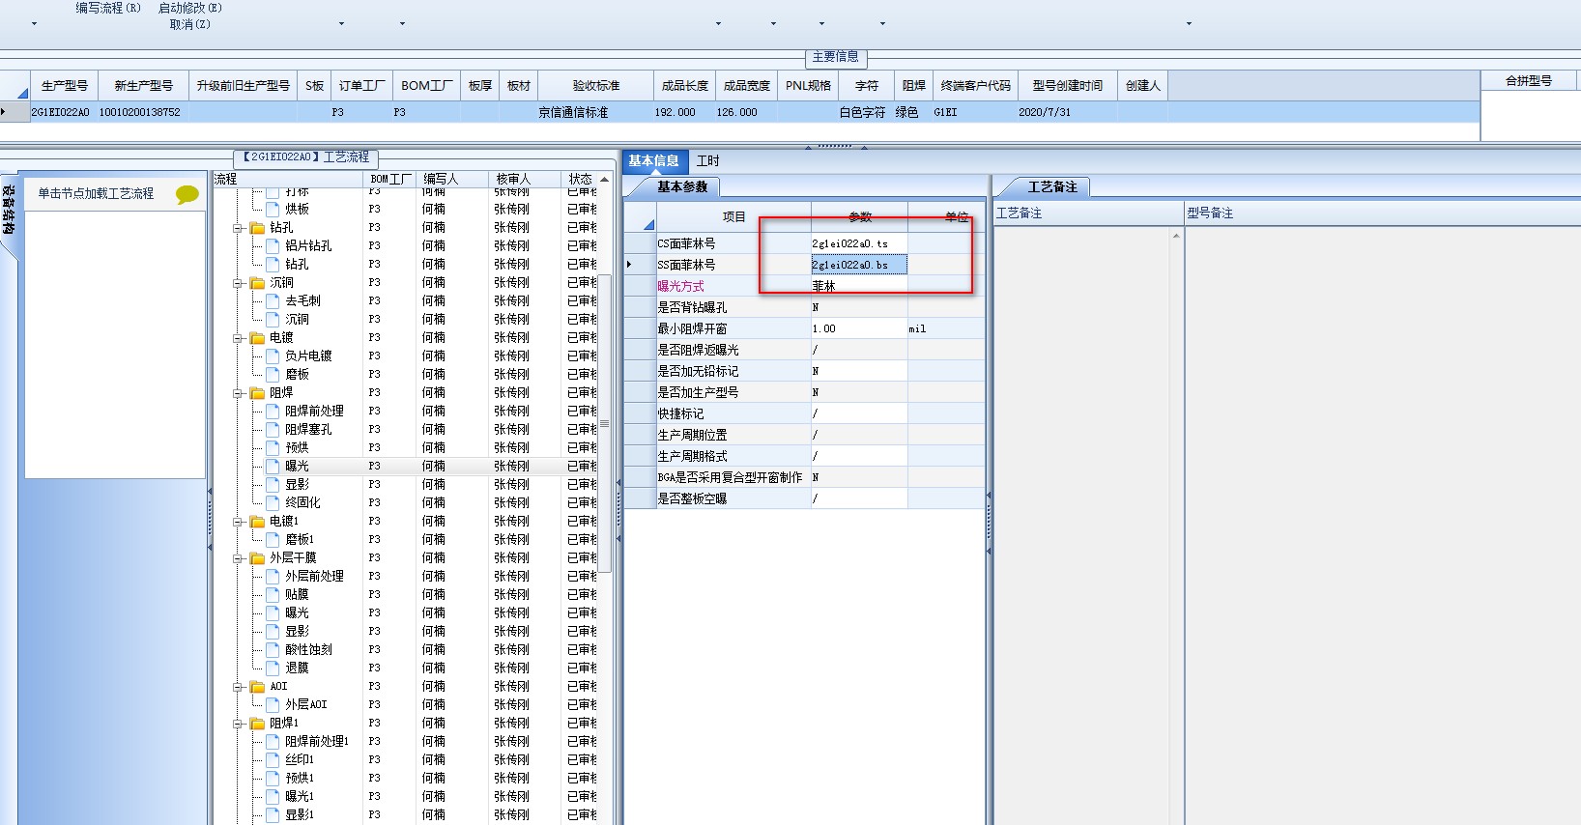This screenshot has height=825, width=1581.
Task: Click the 烘板 document icon
Action: point(273,209)
